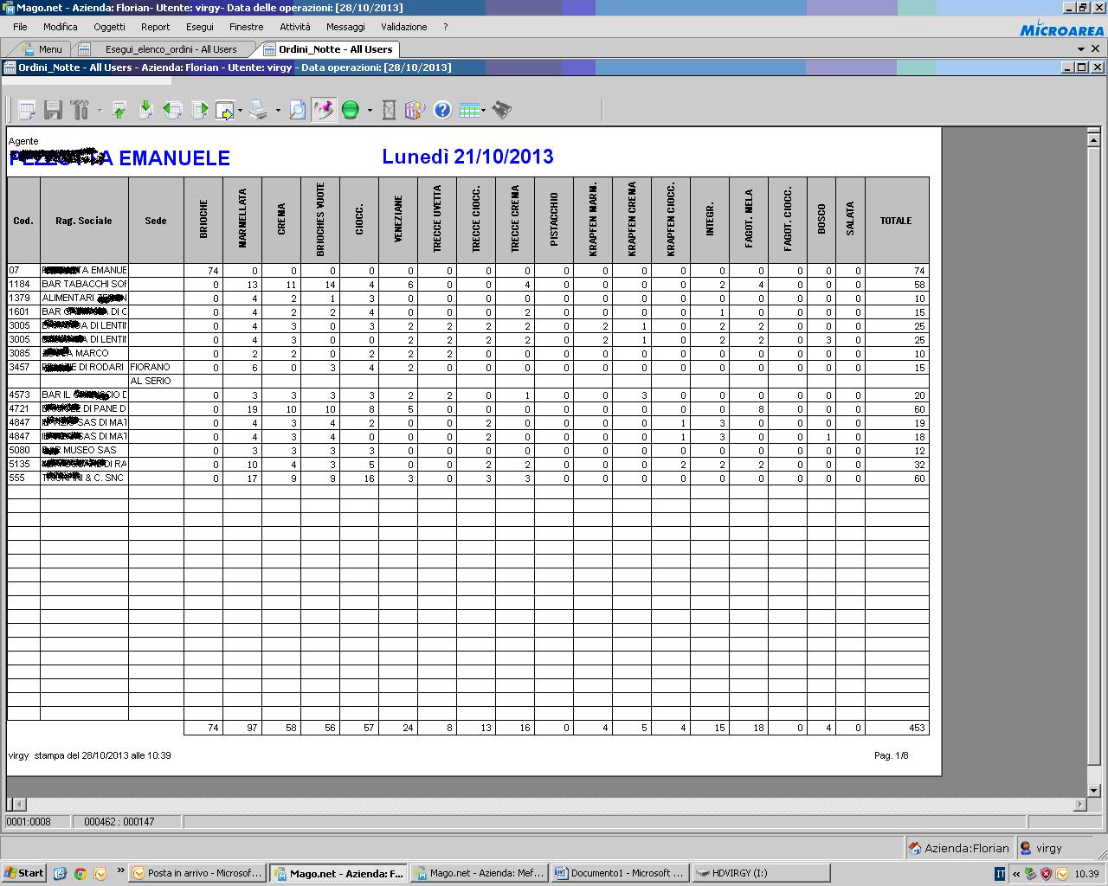Go to next page with right green arrow
The image size is (1108, 886).
[199, 110]
